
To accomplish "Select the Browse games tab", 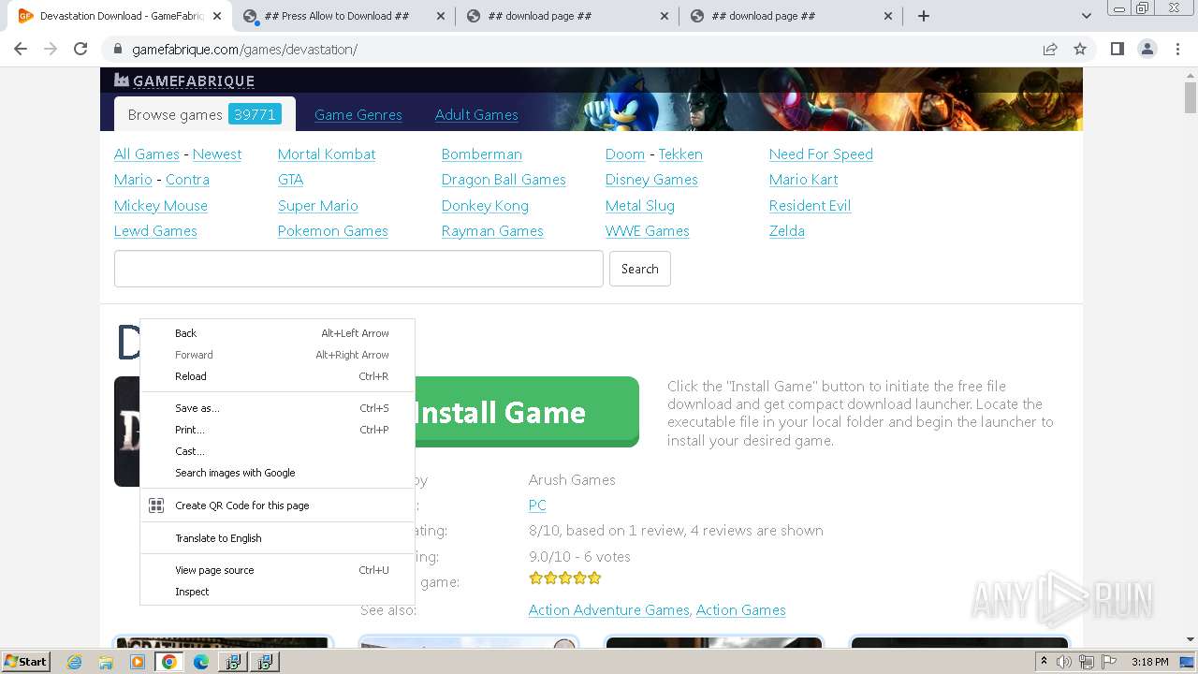I will coord(203,114).
